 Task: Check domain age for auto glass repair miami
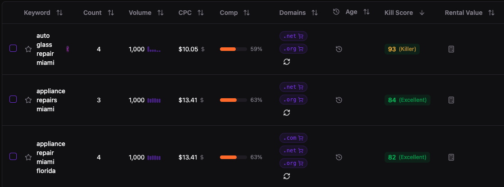339,49
